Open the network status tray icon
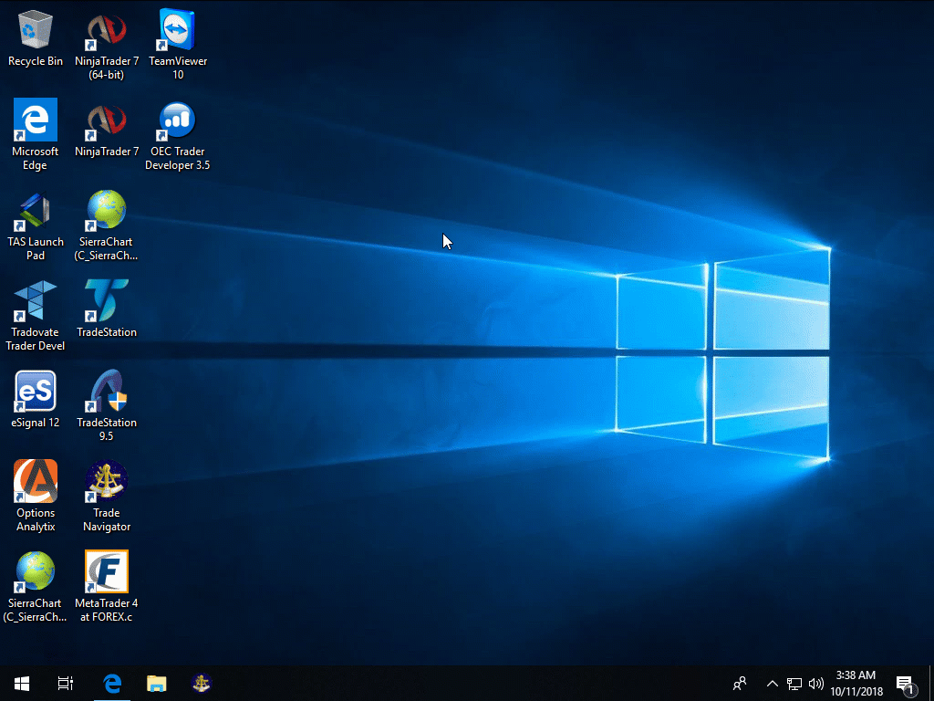The image size is (934, 701). point(794,684)
